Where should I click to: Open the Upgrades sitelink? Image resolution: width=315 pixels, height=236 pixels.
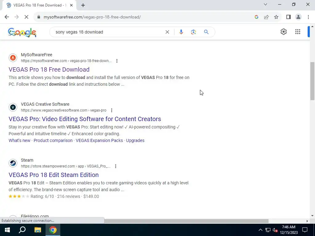tap(135, 140)
